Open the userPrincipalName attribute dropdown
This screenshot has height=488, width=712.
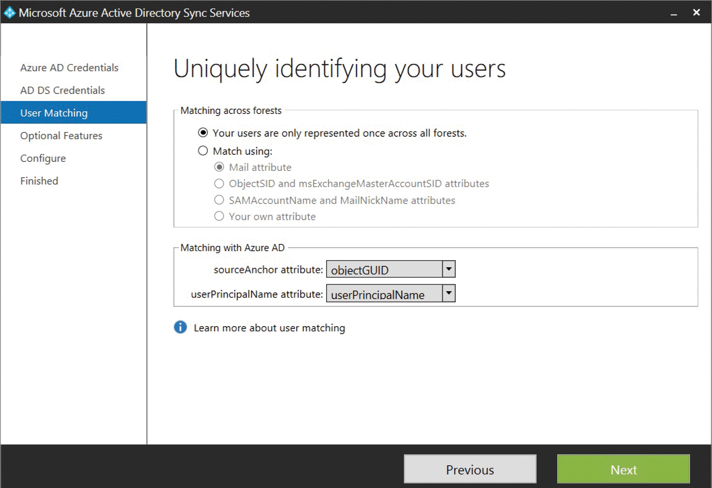(448, 293)
